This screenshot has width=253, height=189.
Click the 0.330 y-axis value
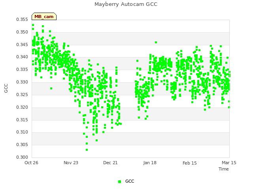tap(22, 82)
